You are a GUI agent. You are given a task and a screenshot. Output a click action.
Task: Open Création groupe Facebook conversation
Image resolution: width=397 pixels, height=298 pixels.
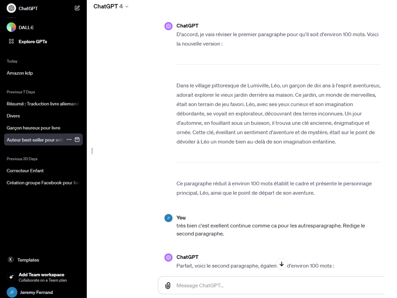coord(43,183)
